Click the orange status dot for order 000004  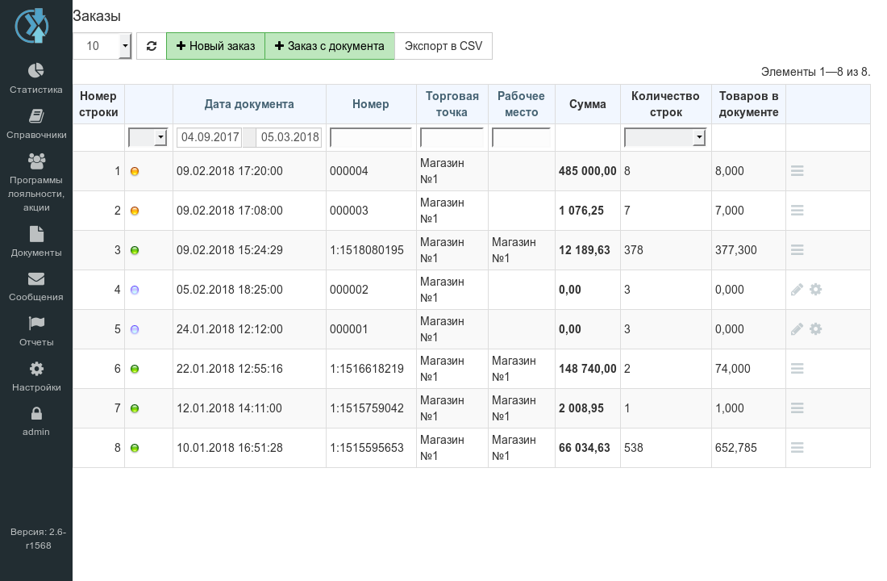(135, 171)
